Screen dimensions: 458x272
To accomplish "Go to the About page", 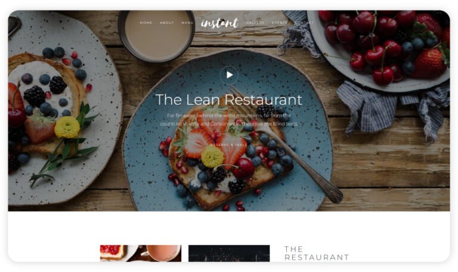I will point(167,23).
